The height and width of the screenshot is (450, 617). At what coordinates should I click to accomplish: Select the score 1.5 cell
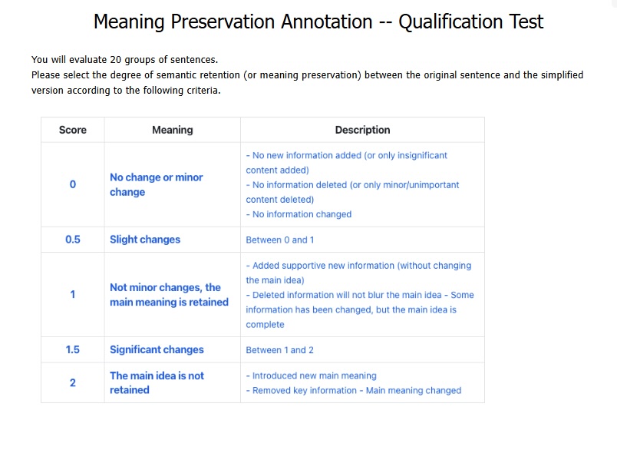73,349
